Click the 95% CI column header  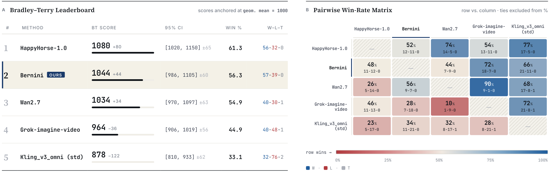pyautogui.click(x=174, y=28)
